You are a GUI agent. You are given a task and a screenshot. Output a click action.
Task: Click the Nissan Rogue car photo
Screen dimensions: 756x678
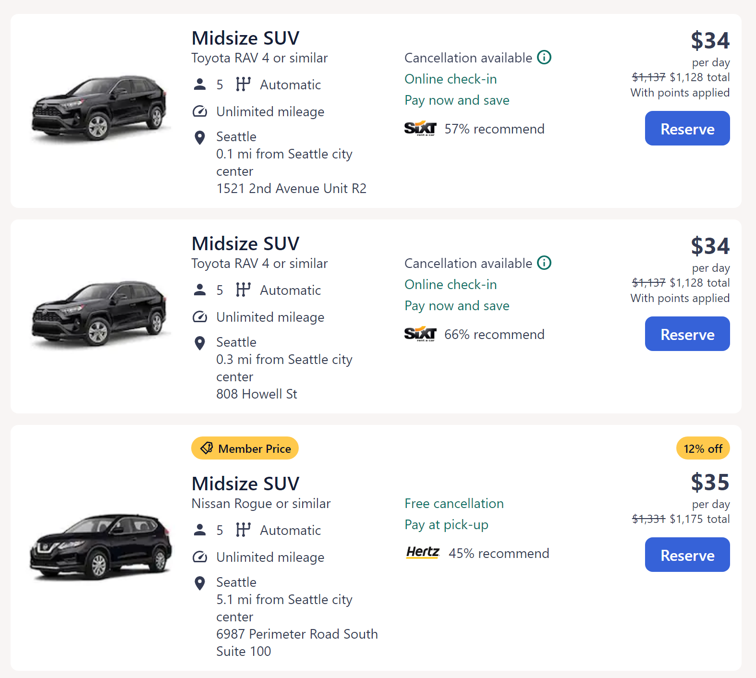[100, 546]
